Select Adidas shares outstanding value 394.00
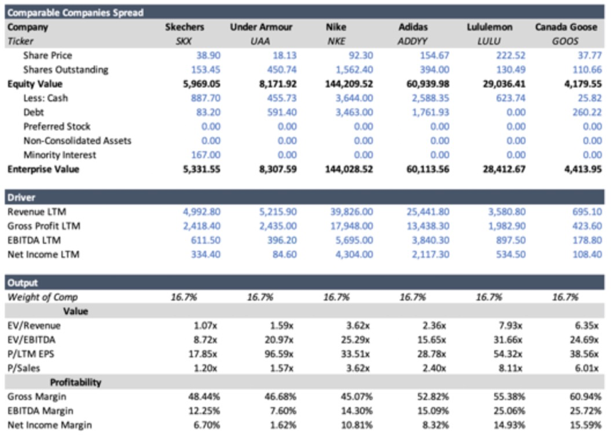The width and height of the screenshot is (611, 441). pos(435,69)
